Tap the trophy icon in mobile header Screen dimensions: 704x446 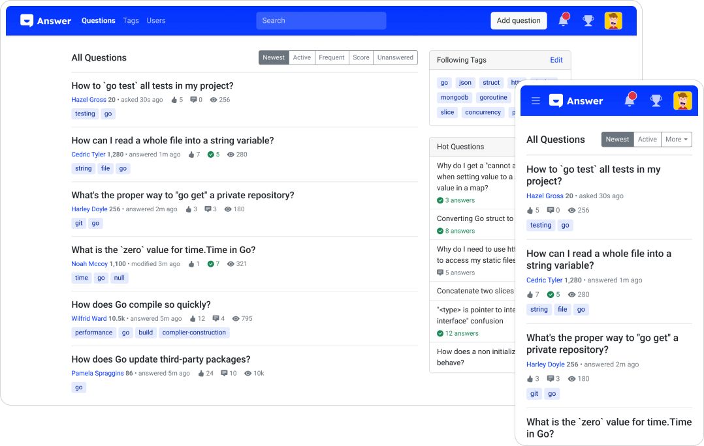[x=656, y=100]
